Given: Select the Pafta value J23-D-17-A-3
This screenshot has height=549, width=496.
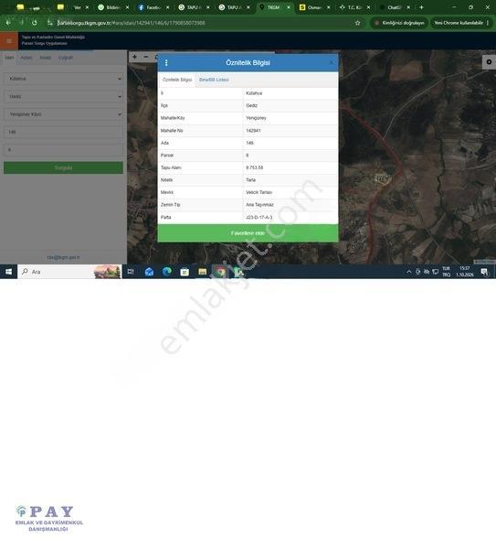Looking at the screenshot, I should [259, 218].
